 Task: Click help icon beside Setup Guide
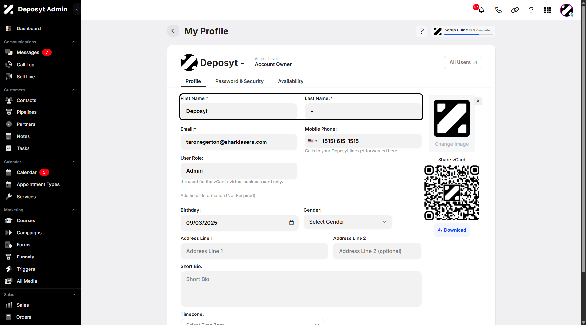coord(421,31)
